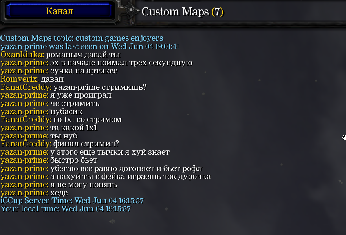Viewport: 346px width, 235px height.
Task: Click FanatCreddy name asking стримишь
Action: [x=26, y=87]
